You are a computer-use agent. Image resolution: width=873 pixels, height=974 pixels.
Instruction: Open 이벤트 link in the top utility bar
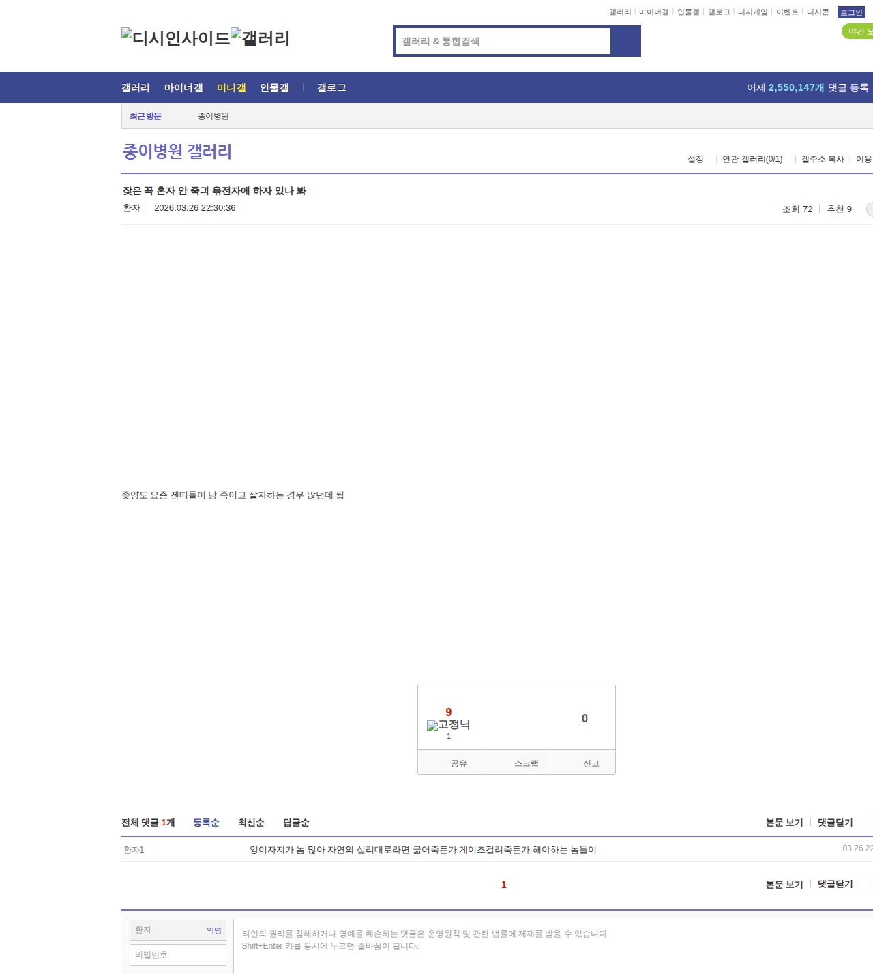[787, 12]
